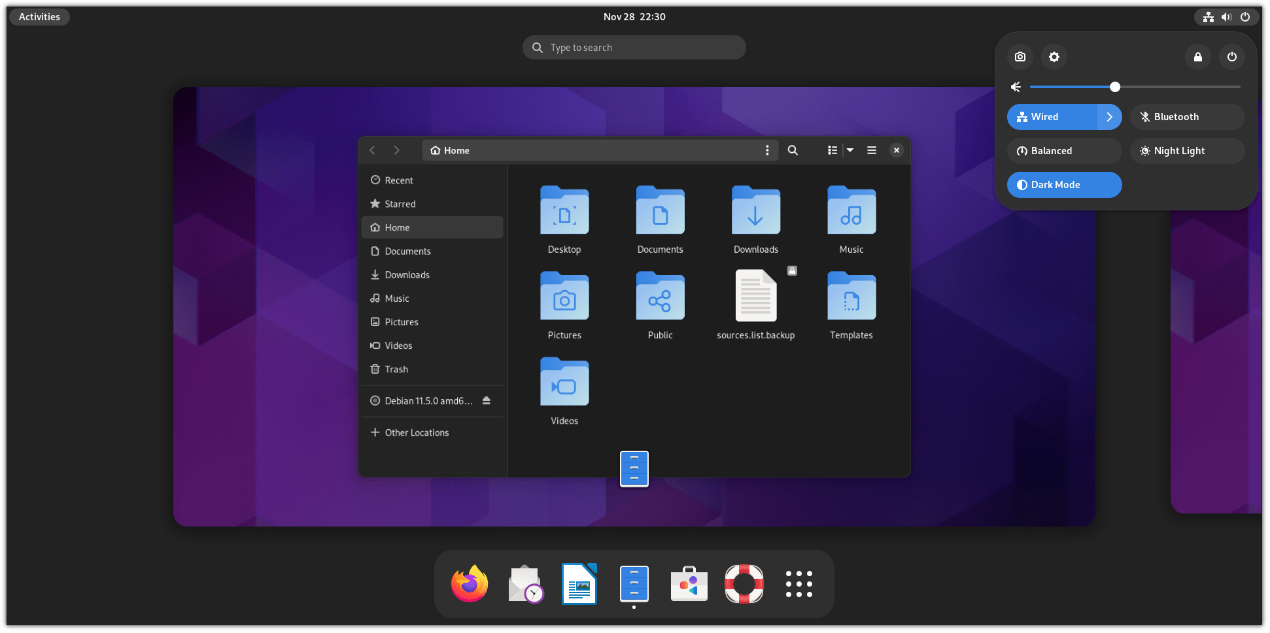Open LibreOffice Writer from the dock

579,583
